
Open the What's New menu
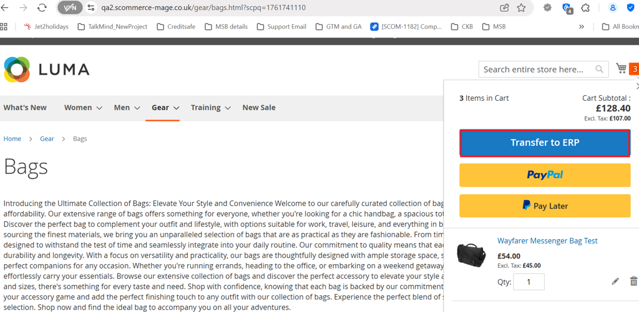[x=25, y=108]
